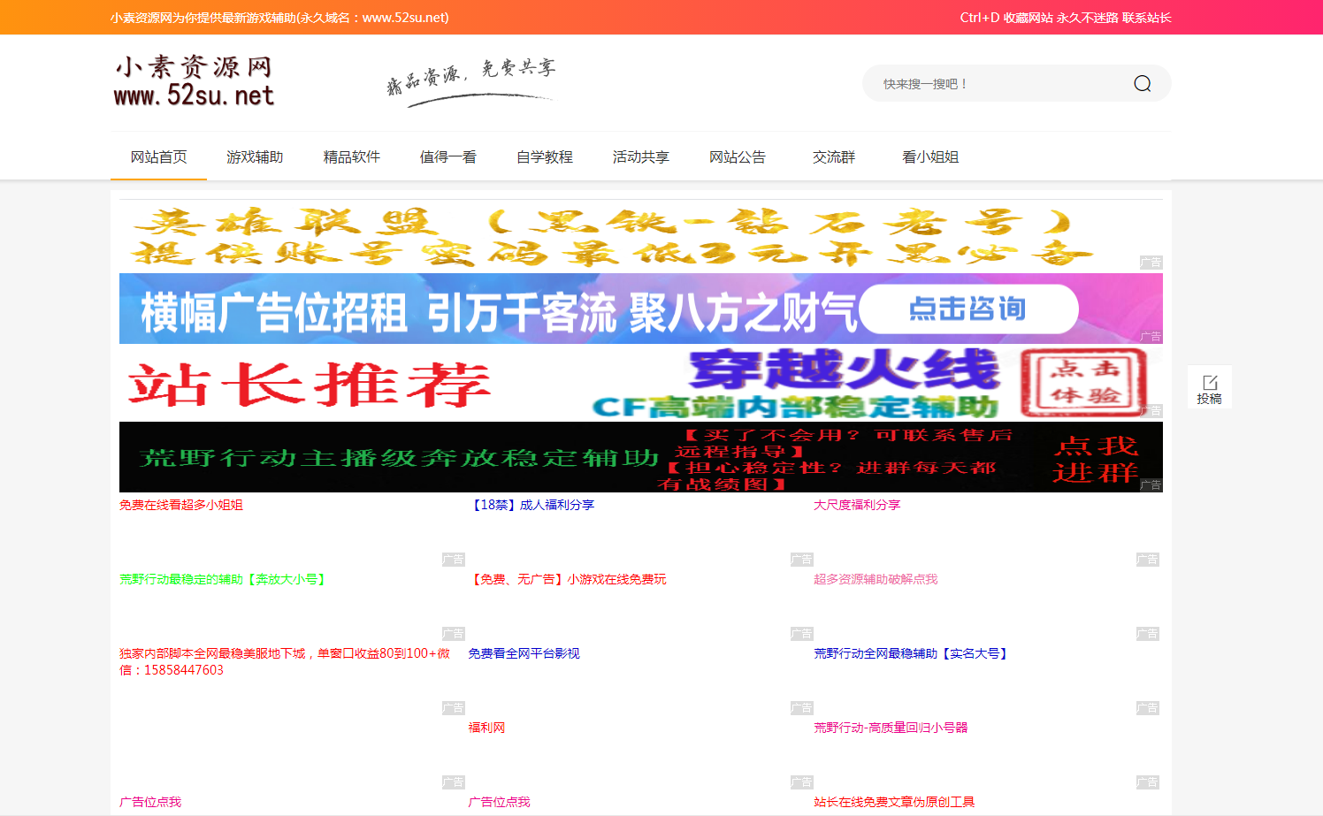Open the 游戏辅助 menu item
This screenshot has height=816, width=1323.
click(x=255, y=157)
